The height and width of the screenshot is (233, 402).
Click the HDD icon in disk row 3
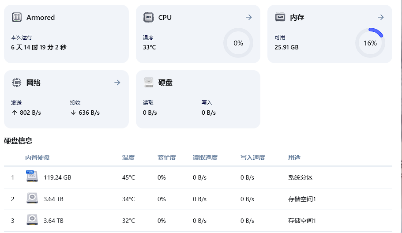tap(32, 220)
